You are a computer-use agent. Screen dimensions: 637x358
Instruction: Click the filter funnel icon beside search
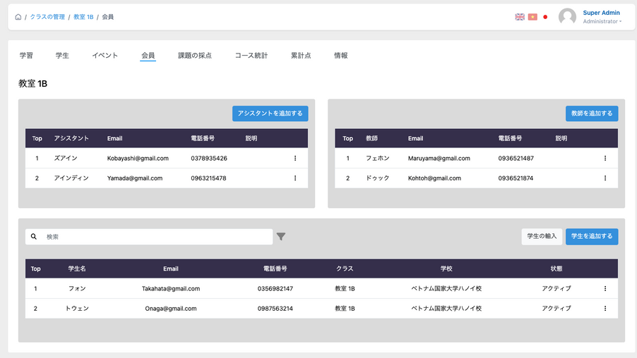pos(281,237)
